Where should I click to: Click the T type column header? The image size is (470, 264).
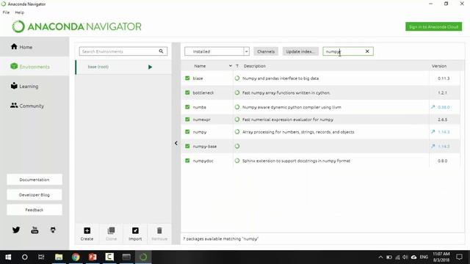coord(237,66)
